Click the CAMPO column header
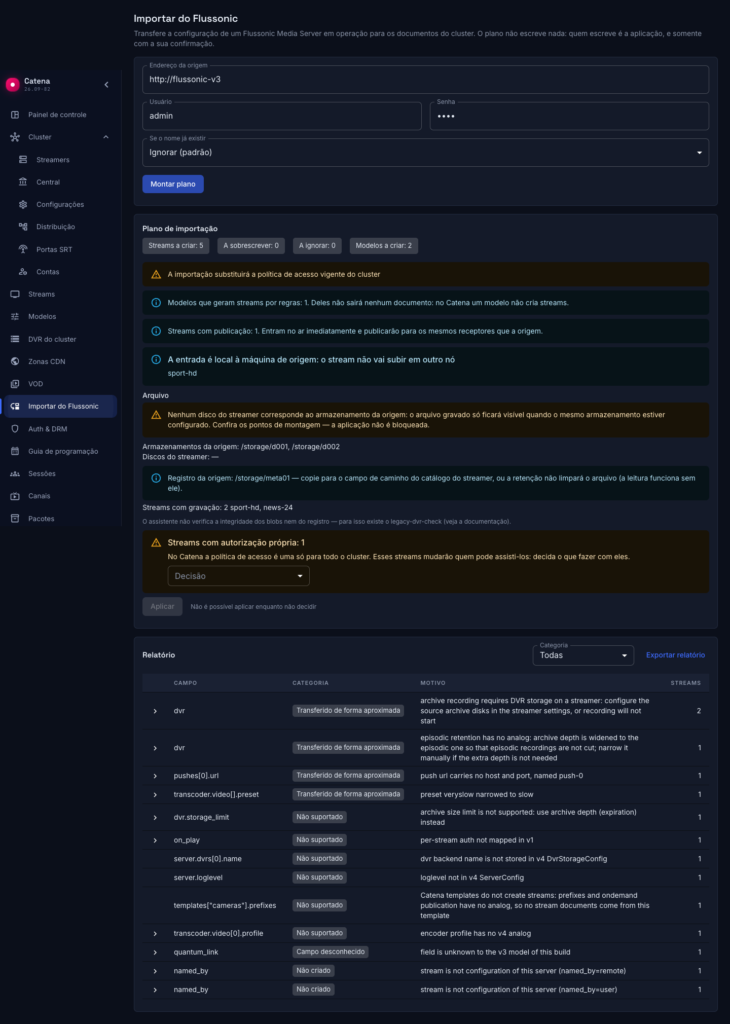Viewport: 730px width, 1024px height. [186, 683]
